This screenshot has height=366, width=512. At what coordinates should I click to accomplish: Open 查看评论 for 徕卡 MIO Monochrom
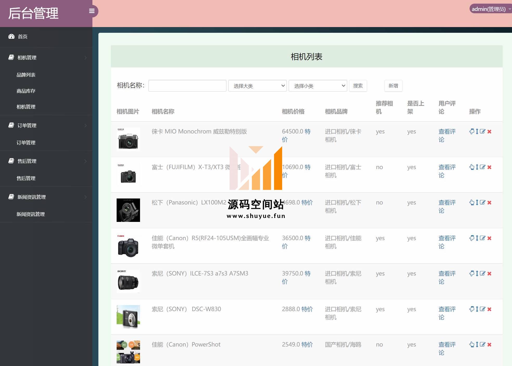pyautogui.click(x=447, y=136)
